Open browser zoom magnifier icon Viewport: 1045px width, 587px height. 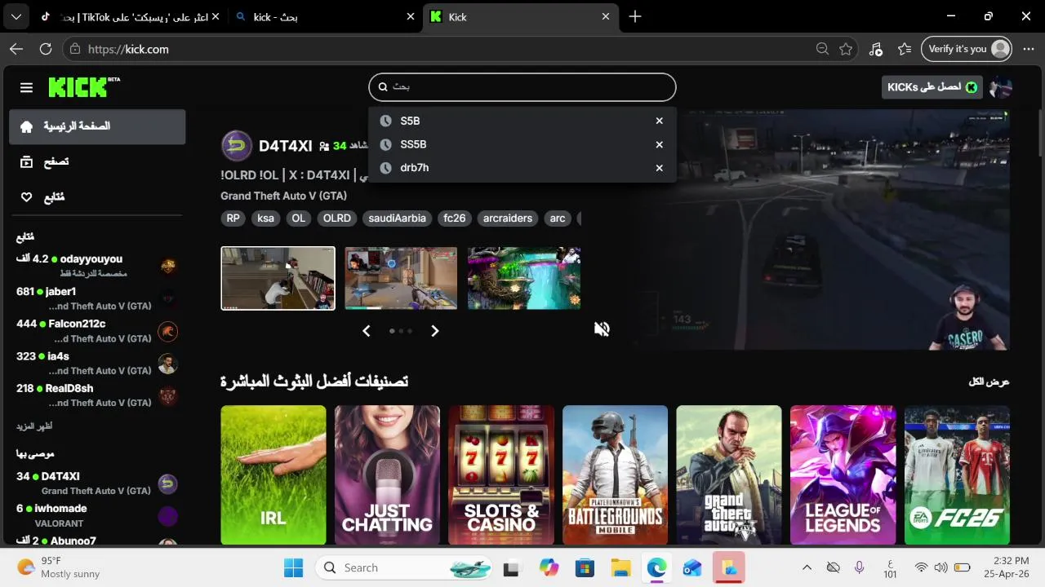pos(822,49)
